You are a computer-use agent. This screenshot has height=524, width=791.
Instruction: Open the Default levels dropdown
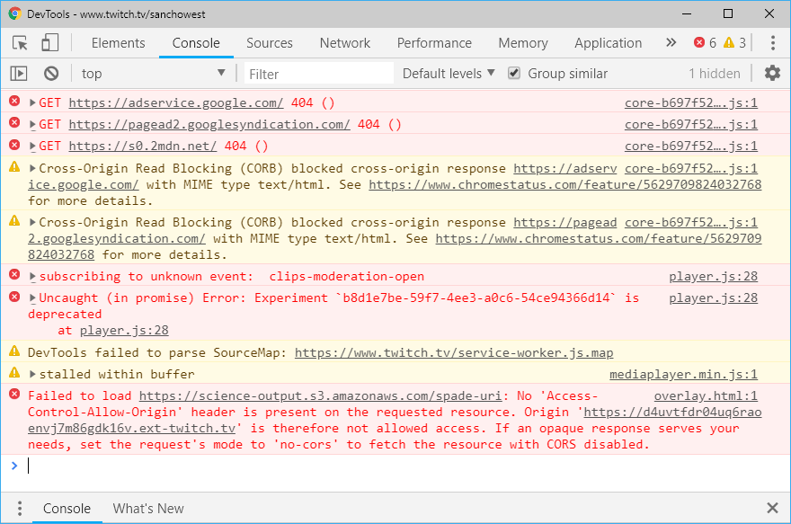click(x=449, y=74)
